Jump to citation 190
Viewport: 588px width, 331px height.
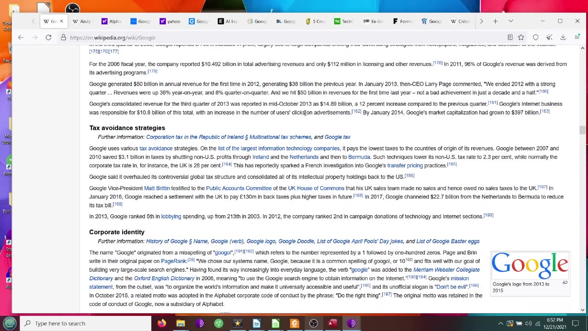(x=488, y=215)
